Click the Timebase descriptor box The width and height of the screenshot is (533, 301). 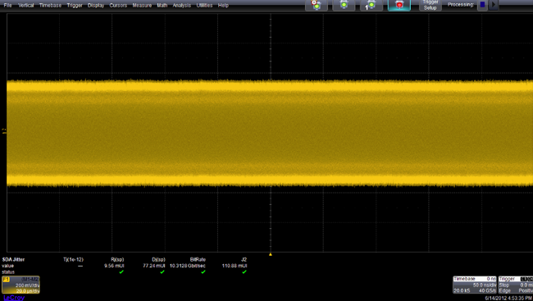tap(475, 285)
